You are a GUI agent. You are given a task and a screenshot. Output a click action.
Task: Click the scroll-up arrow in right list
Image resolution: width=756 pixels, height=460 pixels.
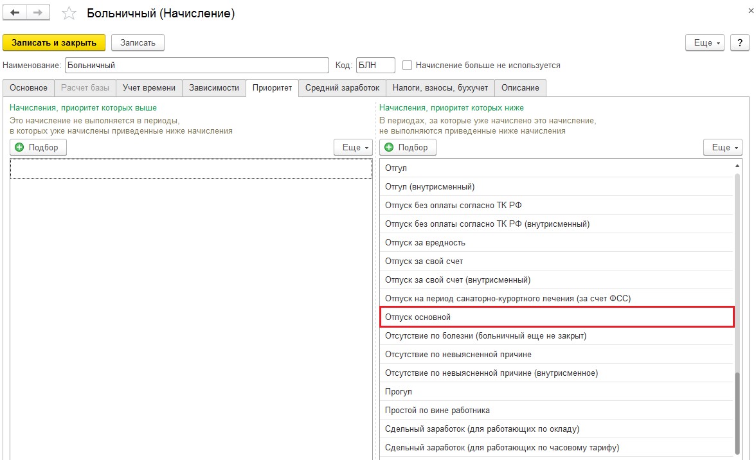coord(737,166)
